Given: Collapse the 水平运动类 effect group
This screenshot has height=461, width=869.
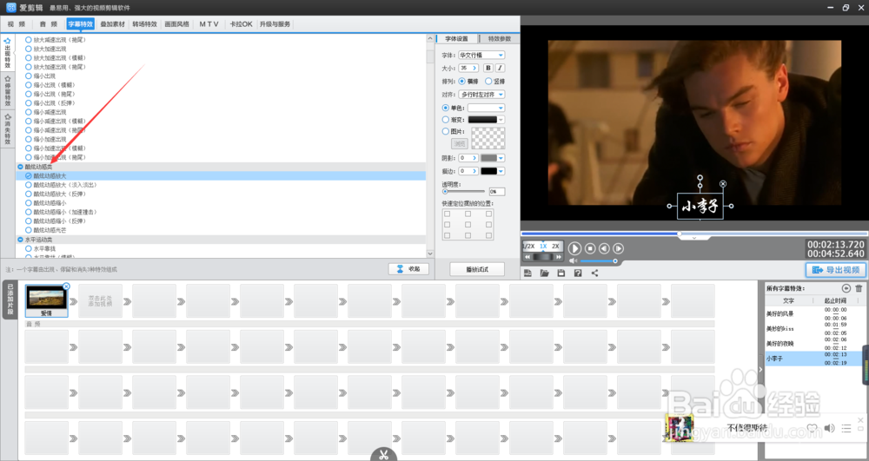Looking at the screenshot, I should coord(21,240).
